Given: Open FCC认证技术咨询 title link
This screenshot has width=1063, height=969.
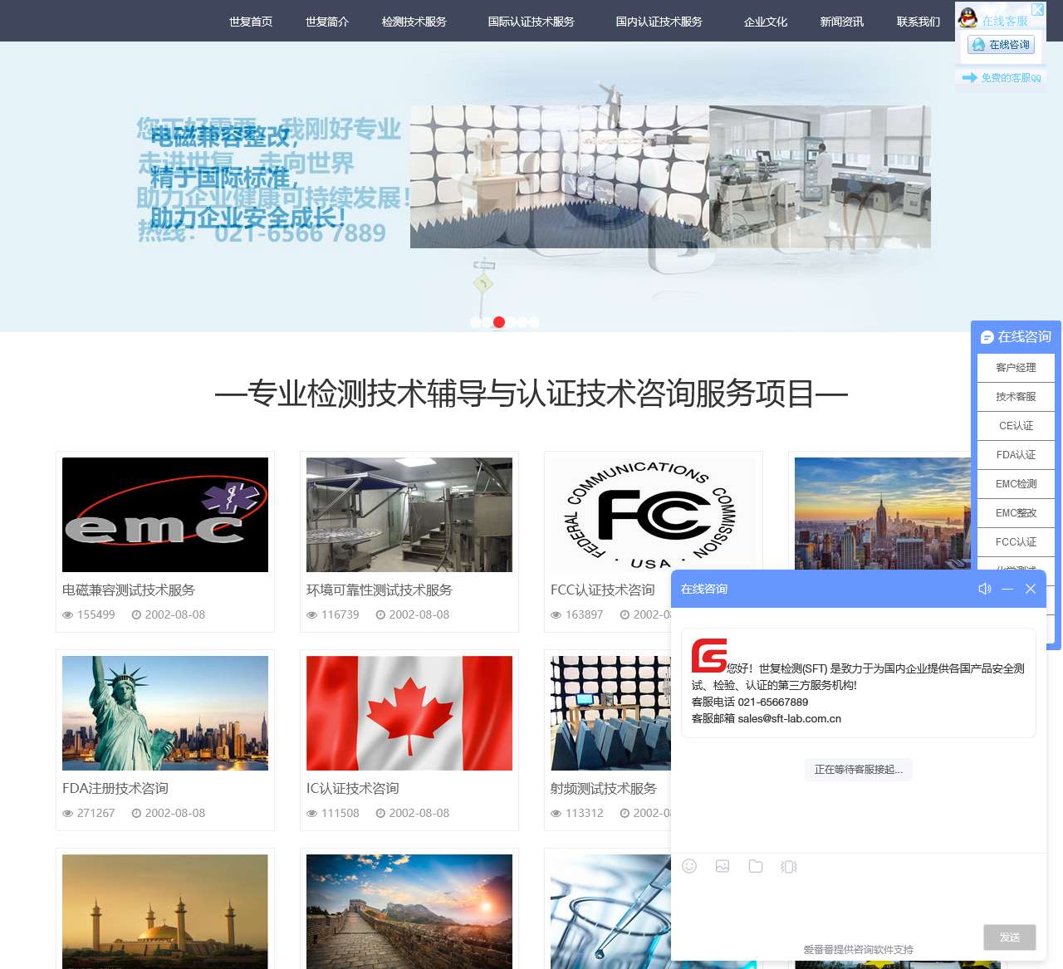Looking at the screenshot, I should tap(603, 590).
